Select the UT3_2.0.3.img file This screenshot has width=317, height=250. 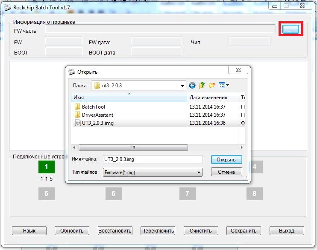97,123
